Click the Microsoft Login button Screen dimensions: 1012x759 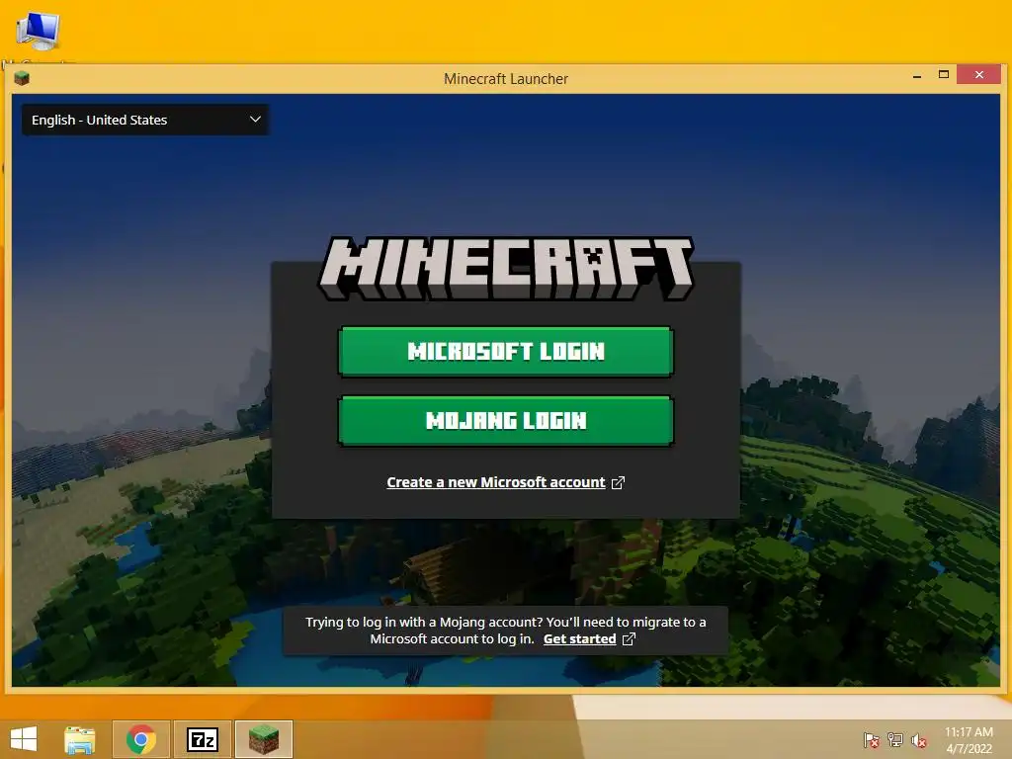coord(505,351)
